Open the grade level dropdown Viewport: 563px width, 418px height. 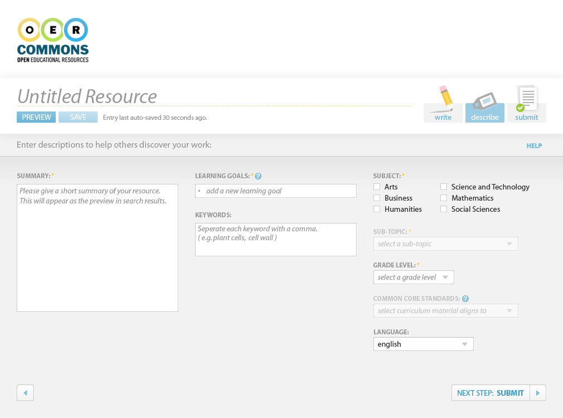(414, 277)
